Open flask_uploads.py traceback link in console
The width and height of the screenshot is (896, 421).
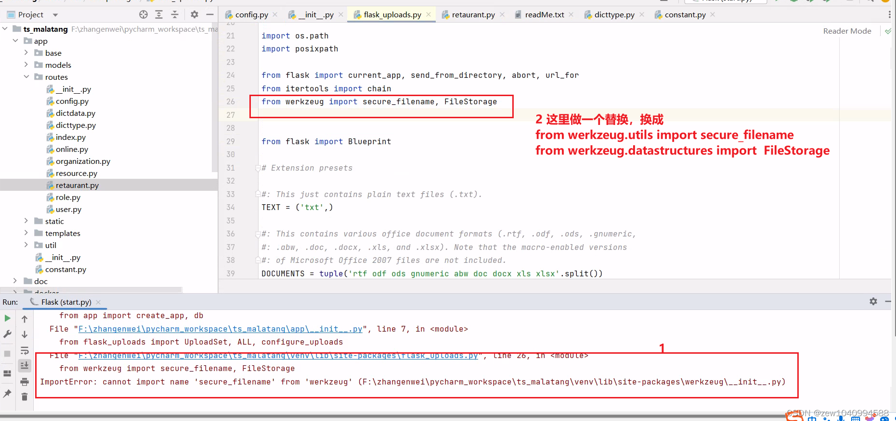click(x=278, y=356)
